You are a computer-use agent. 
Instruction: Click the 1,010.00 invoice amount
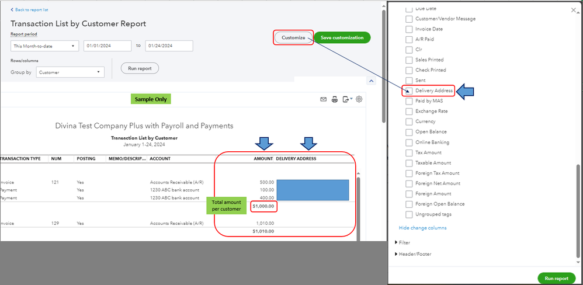[x=265, y=223]
